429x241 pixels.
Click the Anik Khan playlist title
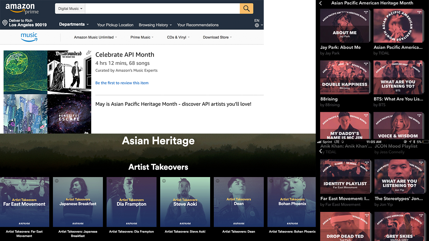(346, 146)
